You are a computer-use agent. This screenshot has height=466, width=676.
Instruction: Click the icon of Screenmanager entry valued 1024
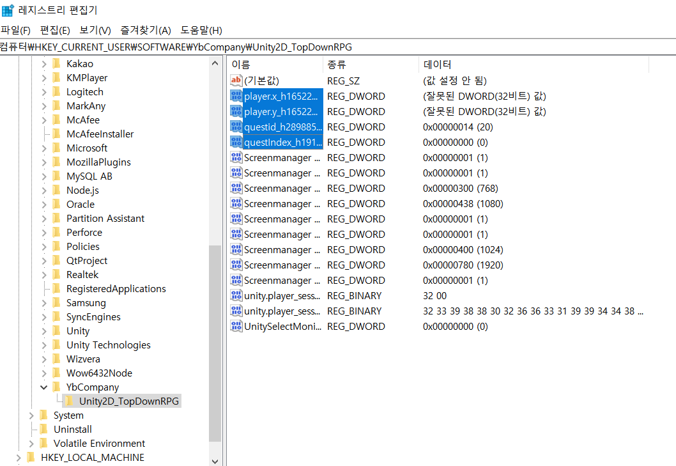coord(236,249)
